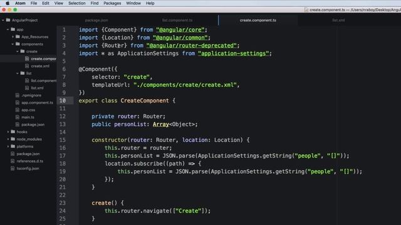Open the View menu
Image resolution: width=401 pixels, height=225 pixels.
click(58, 3)
